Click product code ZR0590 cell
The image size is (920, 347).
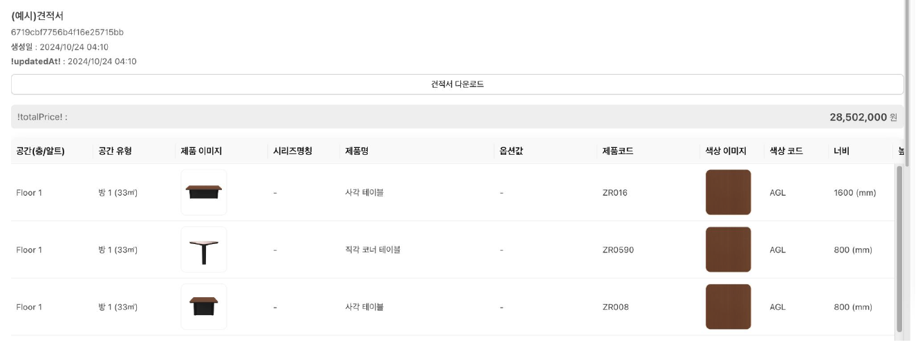click(618, 250)
